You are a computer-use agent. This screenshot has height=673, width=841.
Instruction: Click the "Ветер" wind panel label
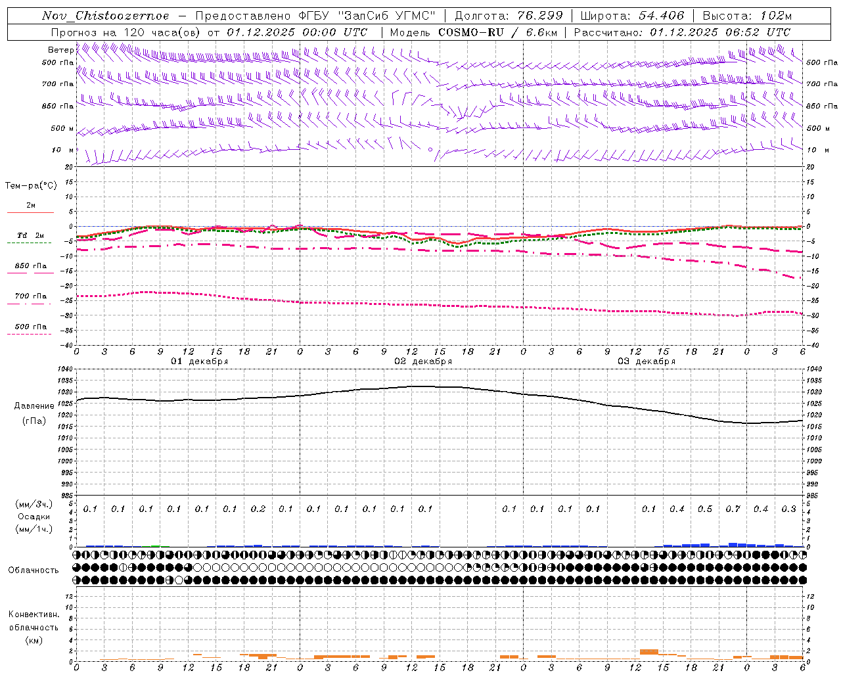point(60,50)
